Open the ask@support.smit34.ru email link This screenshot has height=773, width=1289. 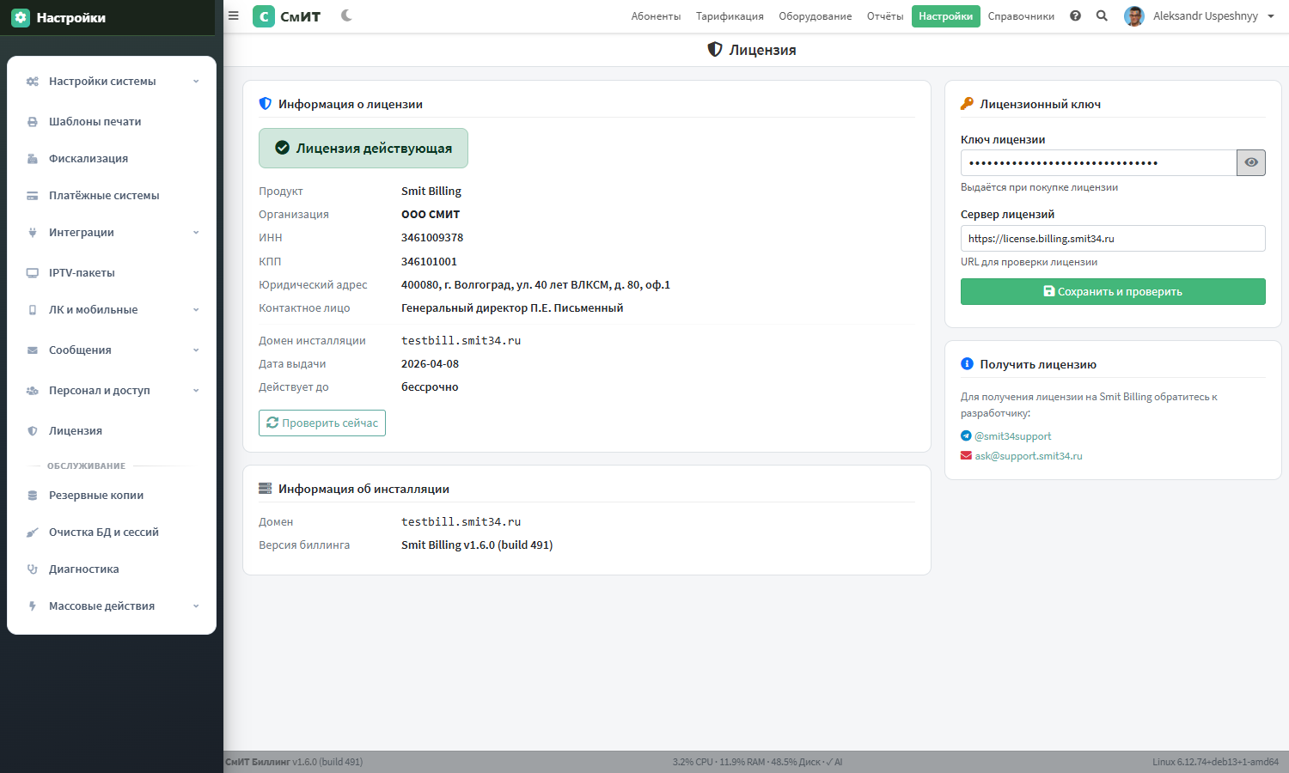[x=1029, y=456]
